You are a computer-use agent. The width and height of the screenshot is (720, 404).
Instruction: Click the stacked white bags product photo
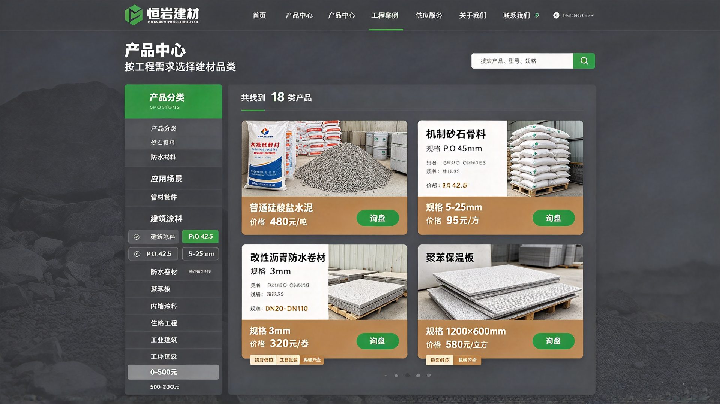545,158
